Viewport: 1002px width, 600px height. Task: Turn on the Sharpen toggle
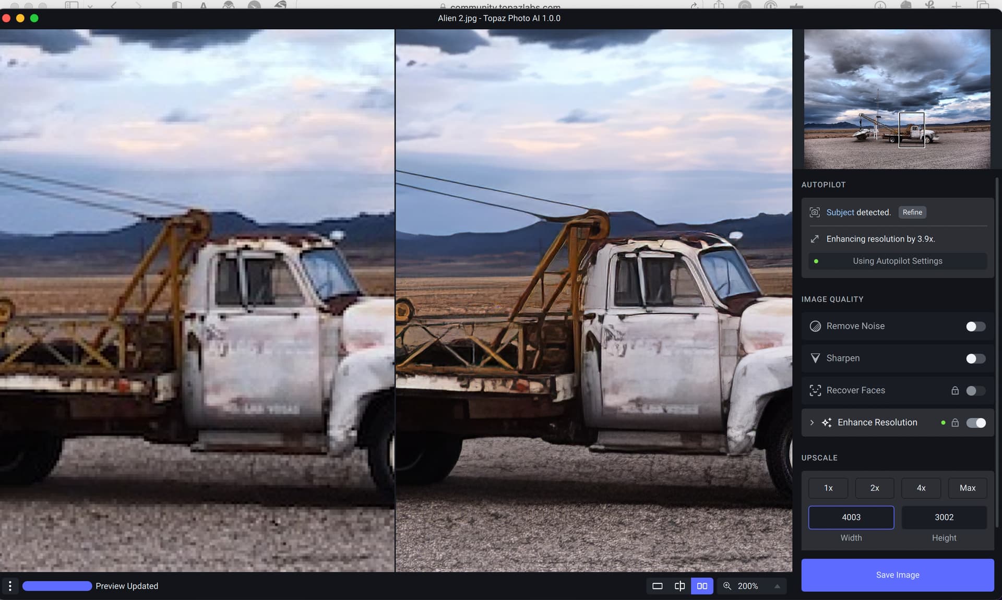(x=975, y=358)
